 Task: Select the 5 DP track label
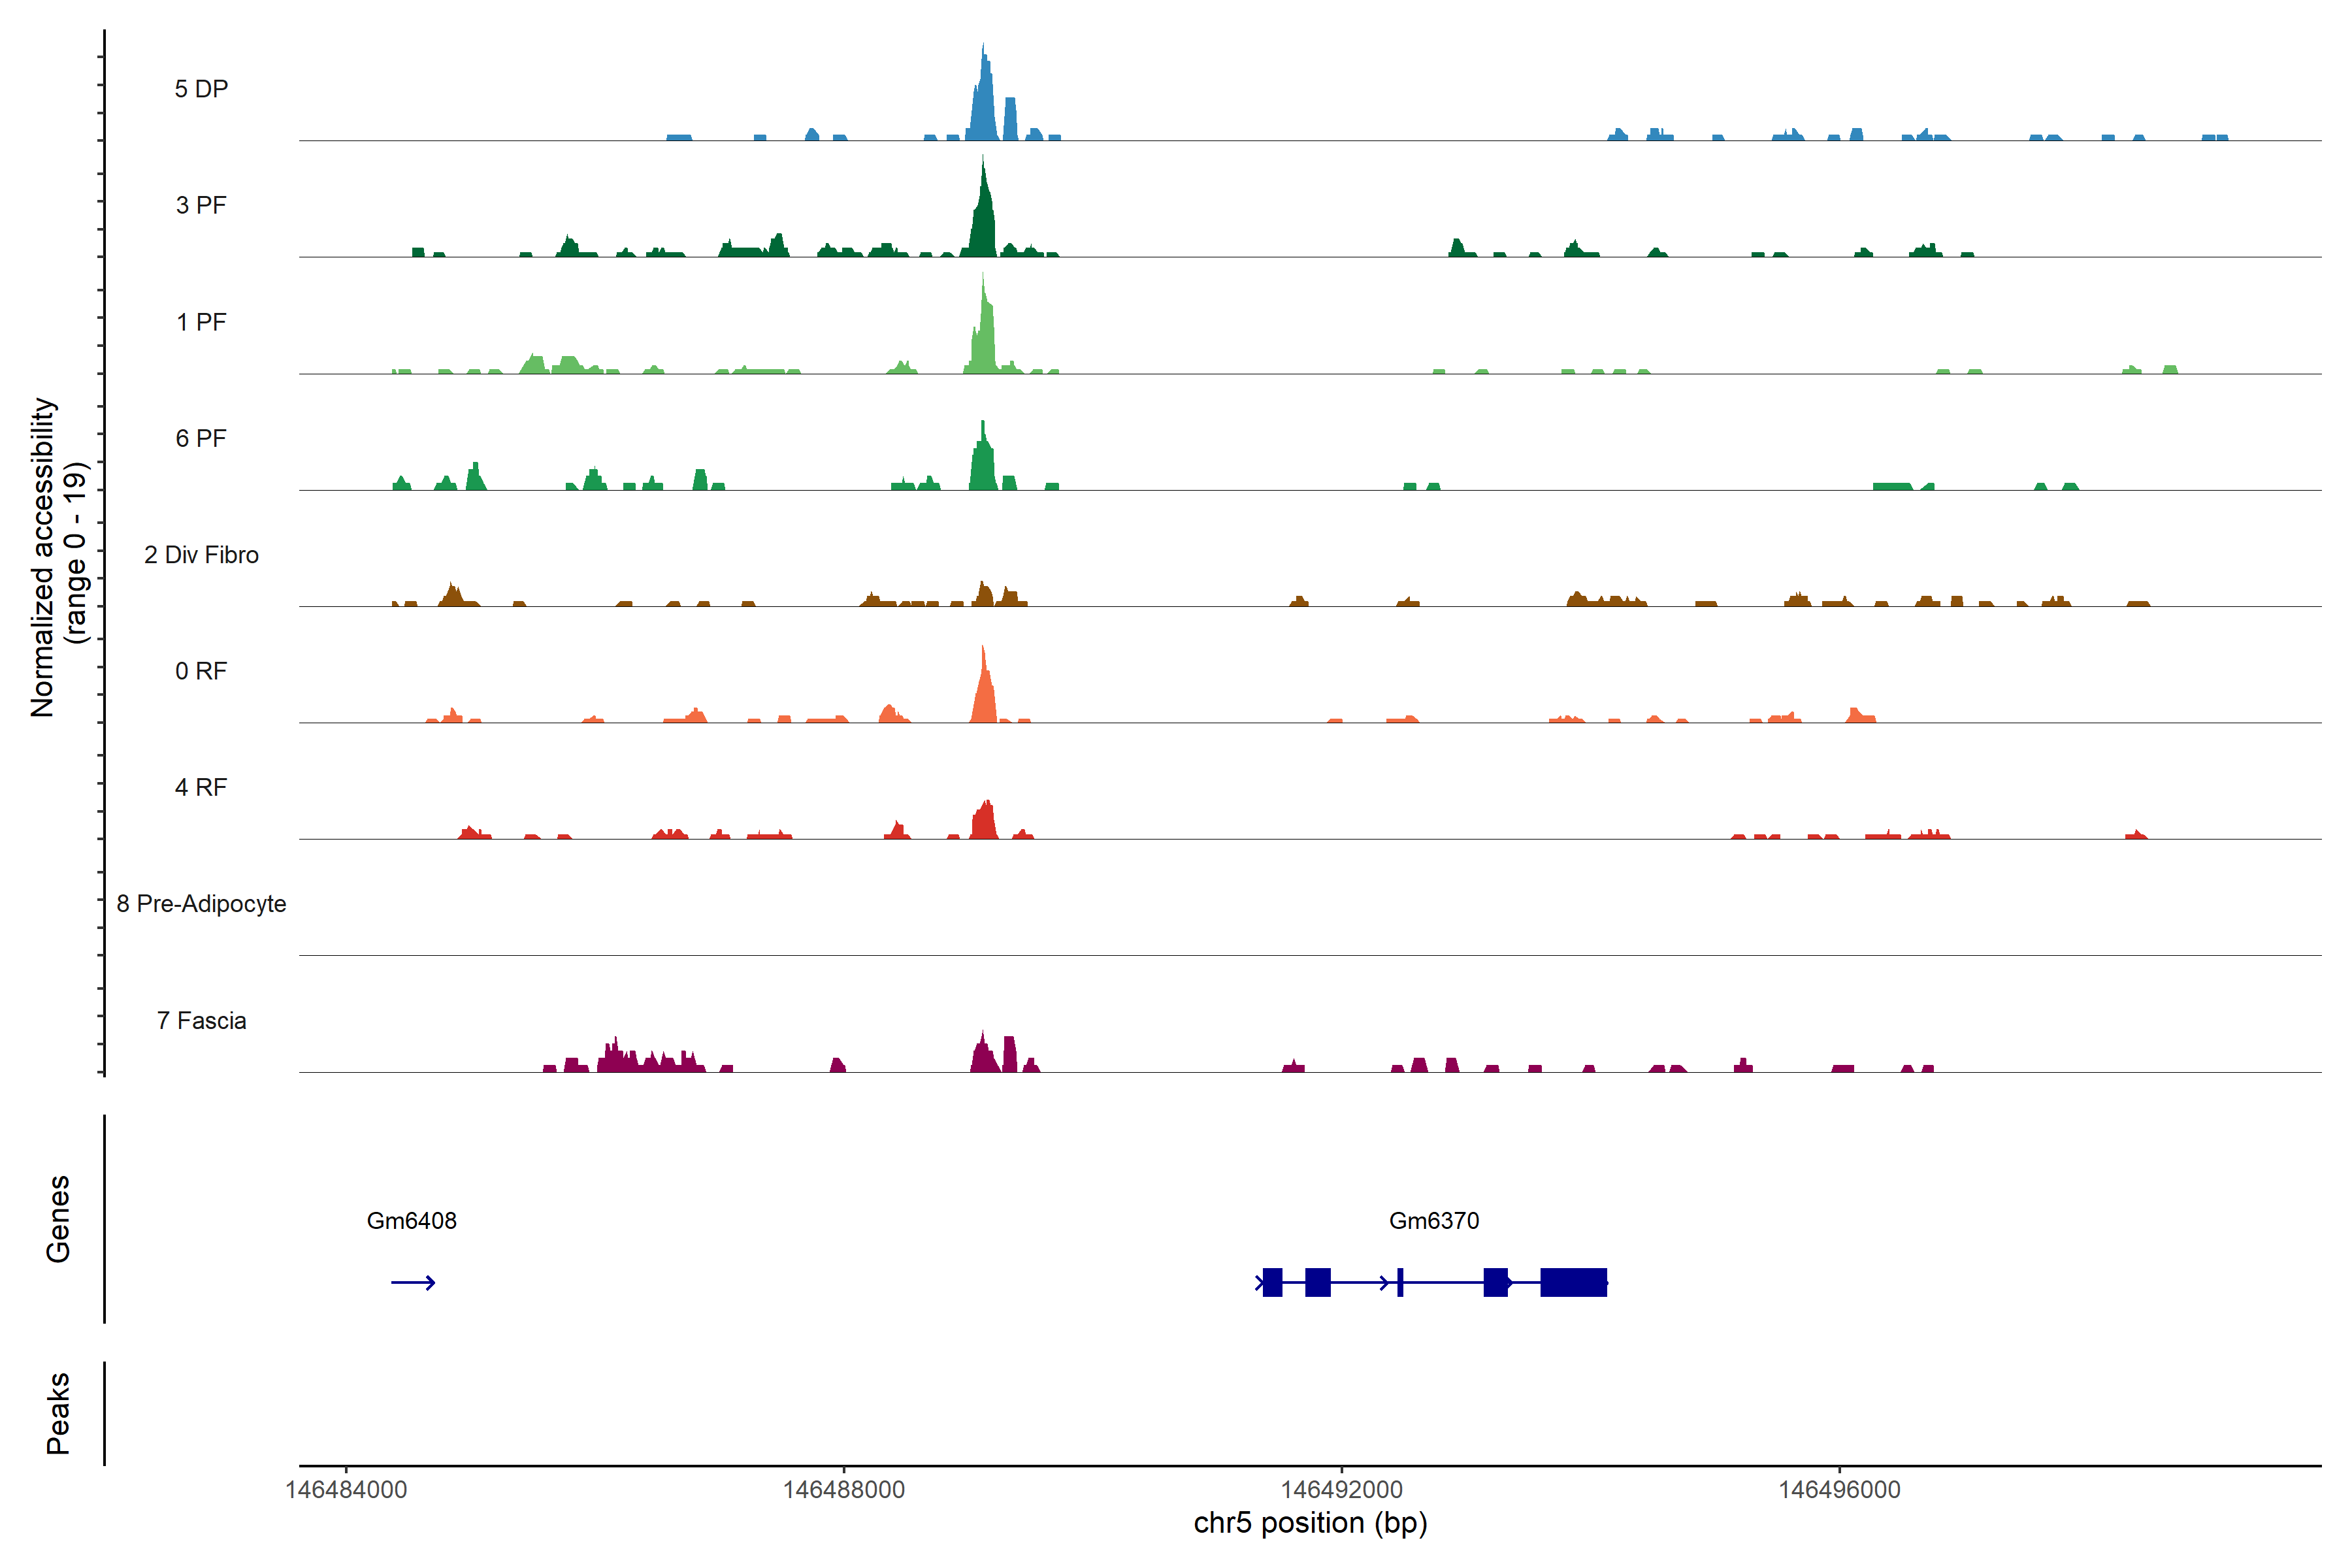(201, 89)
